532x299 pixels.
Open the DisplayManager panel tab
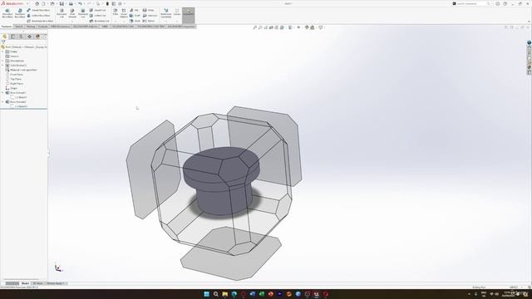(37, 37)
